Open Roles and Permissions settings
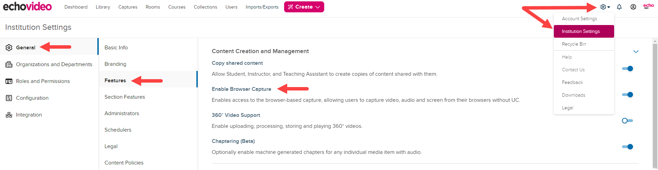 pos(49,81)
